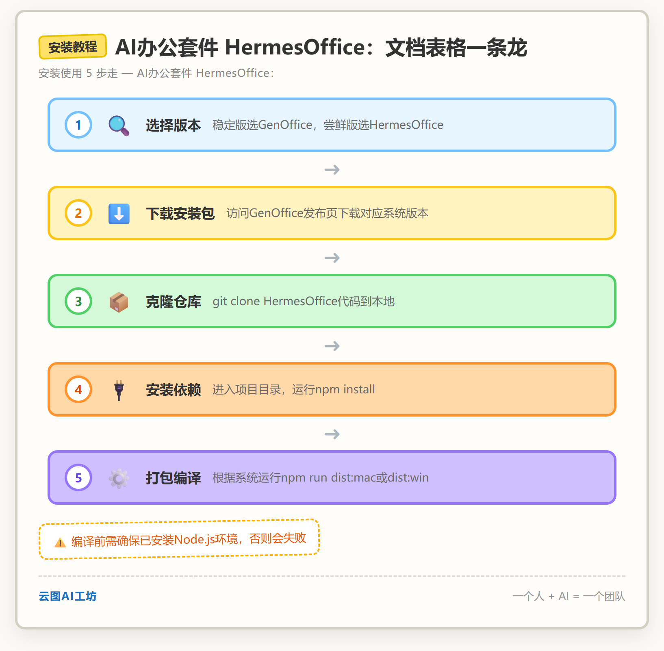
Task: Click the step number 4 circle
Action: pyautogui.click(x=78, y=389)
